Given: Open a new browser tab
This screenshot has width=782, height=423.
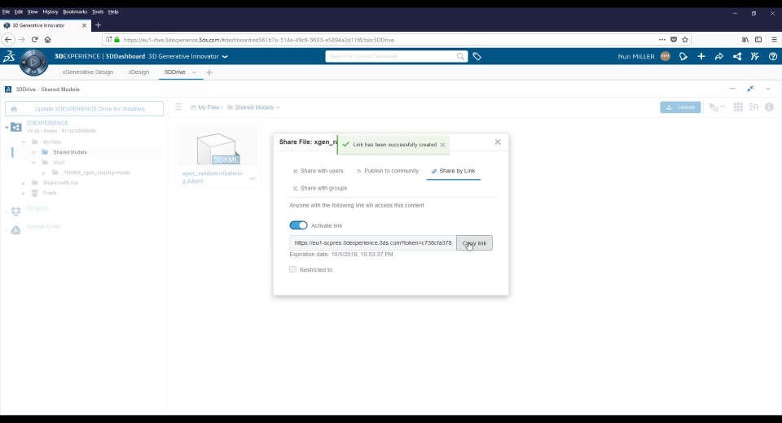Looking at the screenshot, I should (98, 25).
